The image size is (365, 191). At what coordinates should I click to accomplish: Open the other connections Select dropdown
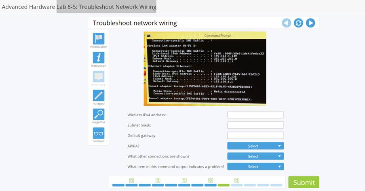[x=255, y=156]
